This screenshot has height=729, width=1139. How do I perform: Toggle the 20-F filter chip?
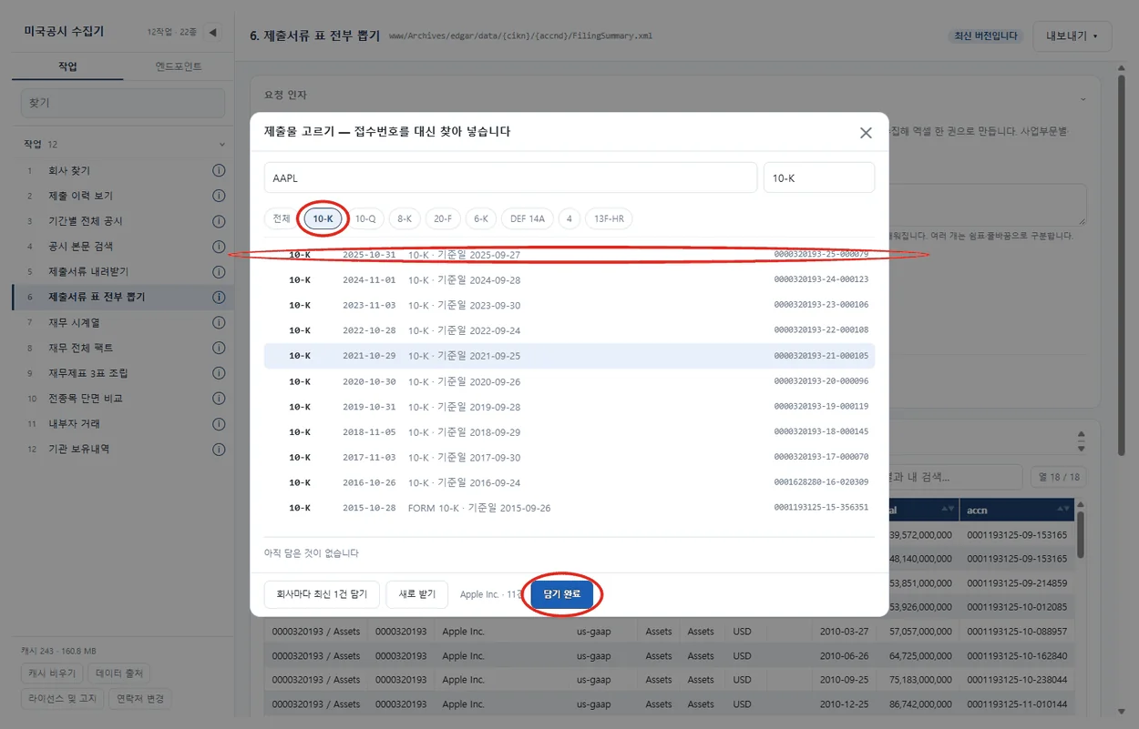pyautogui.click(x=443, y=218)
